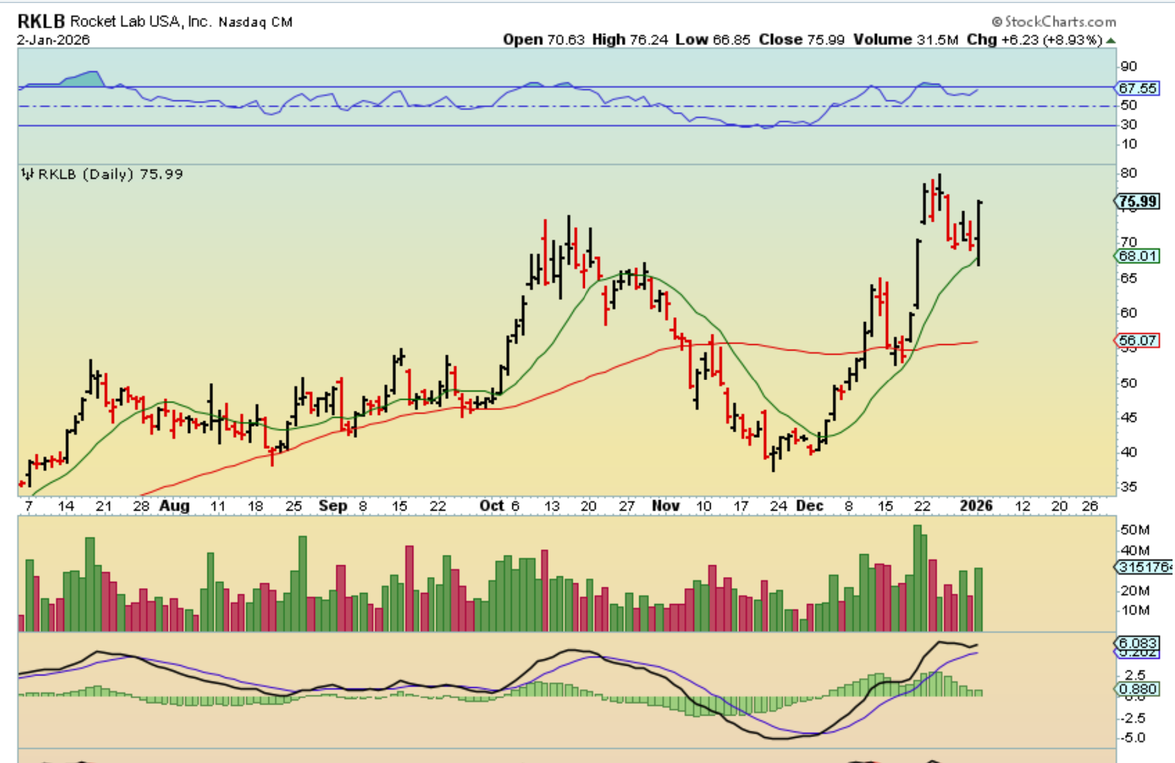Click the volume value tag starting with 315176
The width and height of the screenshot is (1175, 763).
(1144, 567)
